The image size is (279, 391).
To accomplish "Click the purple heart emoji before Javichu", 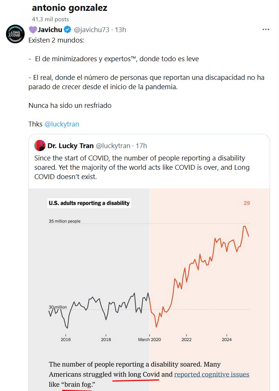I will coord(32,29).
